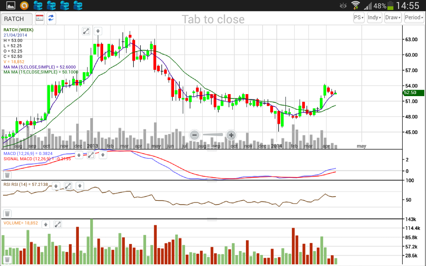426x266 pixels.
Task: Tap the RSI (14) = 57.2138 label
Action: coord(26,184)
